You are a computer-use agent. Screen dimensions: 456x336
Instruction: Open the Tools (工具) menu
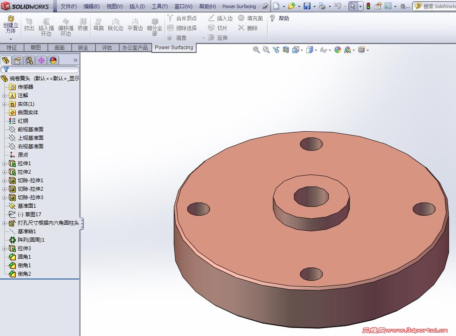[x=160, y=6]
